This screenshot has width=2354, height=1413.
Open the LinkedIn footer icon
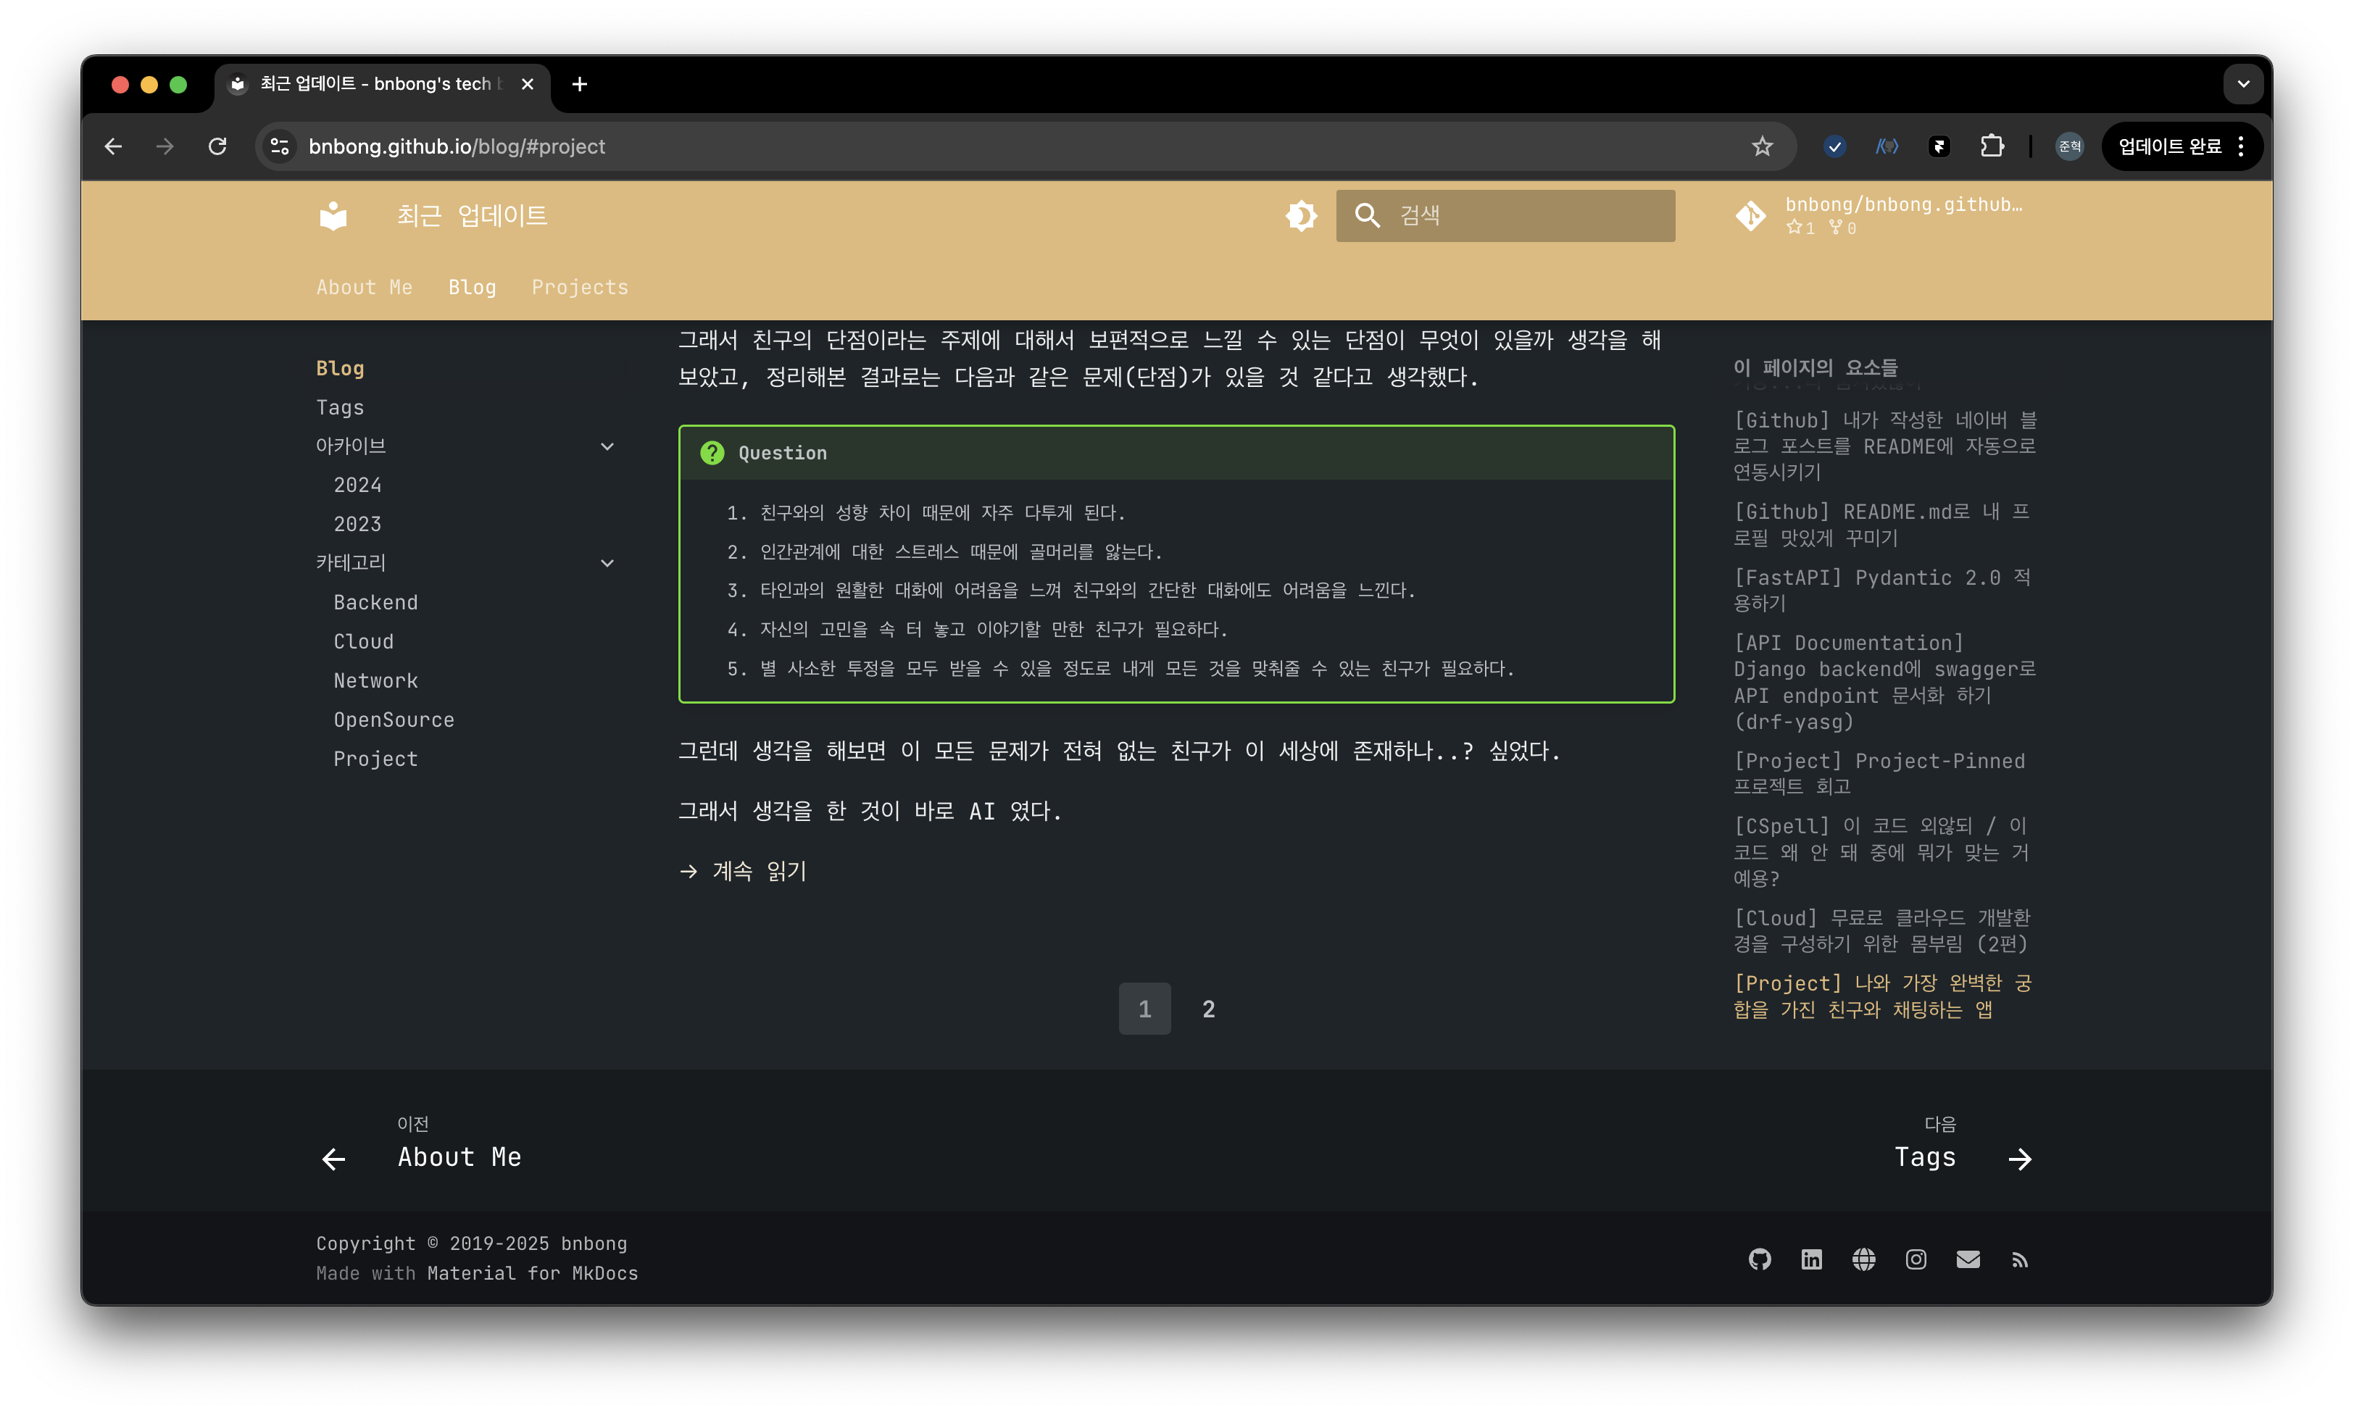(1811, 1259)
